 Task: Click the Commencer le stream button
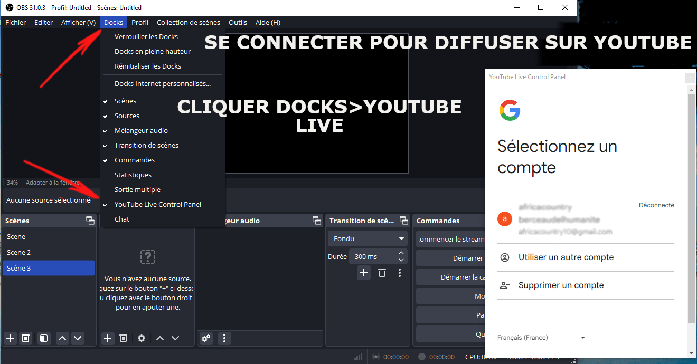point(450,239)
